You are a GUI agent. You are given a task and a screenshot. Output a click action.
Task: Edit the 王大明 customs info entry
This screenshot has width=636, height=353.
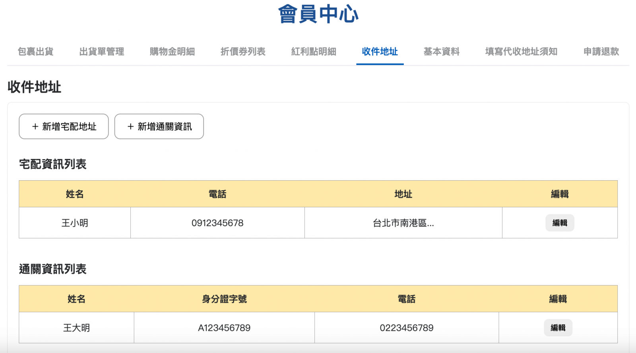[558, 328]
